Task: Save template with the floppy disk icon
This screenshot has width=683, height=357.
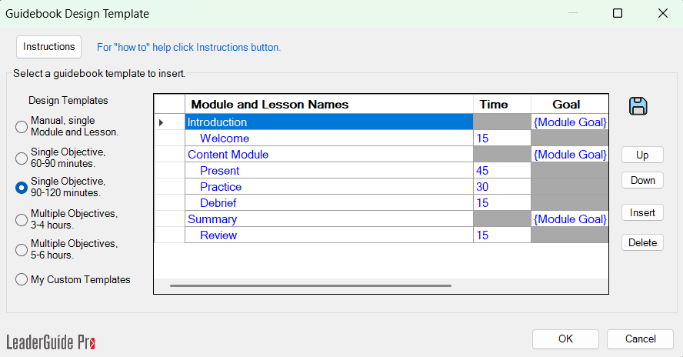Action: tap(638, 106)
